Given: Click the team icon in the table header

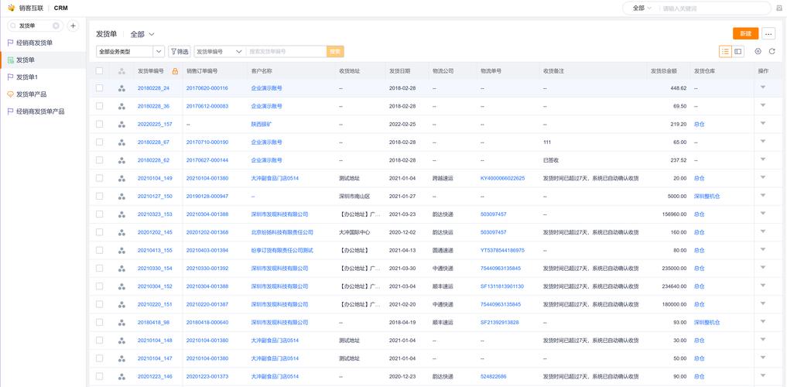Looking at the screenshot, I should (x=121, y=71).
